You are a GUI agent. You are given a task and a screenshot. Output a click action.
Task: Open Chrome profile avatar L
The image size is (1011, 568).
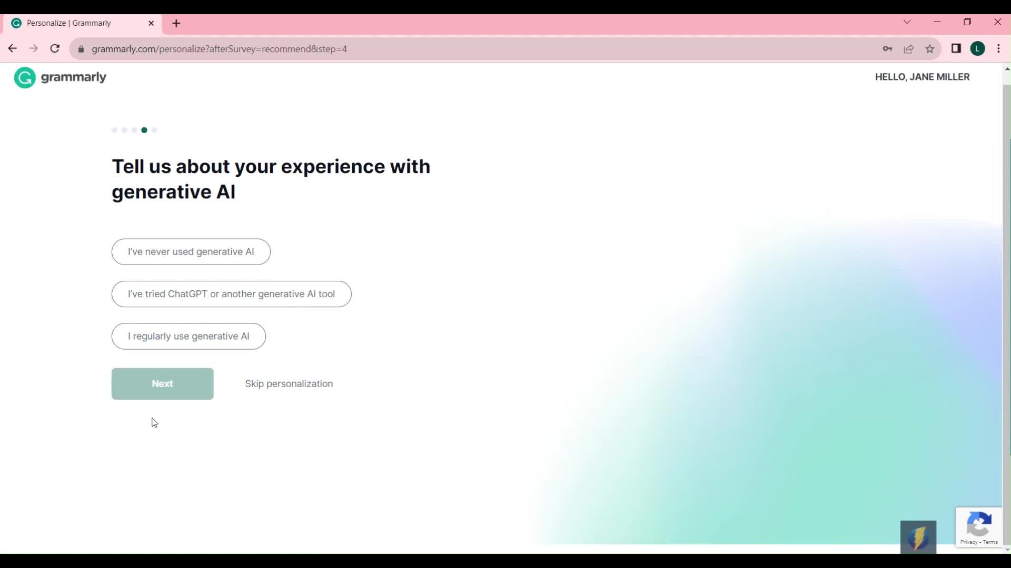pos(978,49)
